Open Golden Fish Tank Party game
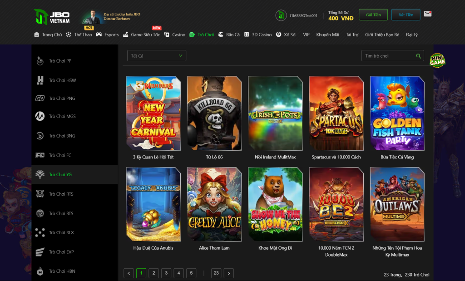This screenshot has width=465, height=281. tap(397, 113)
